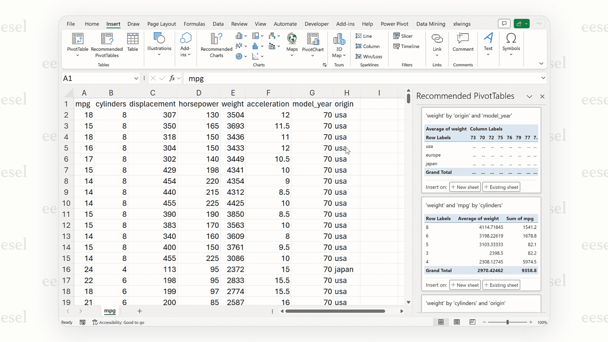The image size is (608, 342).
Task: Open Recommended Charts
Action: pyautogui.click(x=216, y=45)
